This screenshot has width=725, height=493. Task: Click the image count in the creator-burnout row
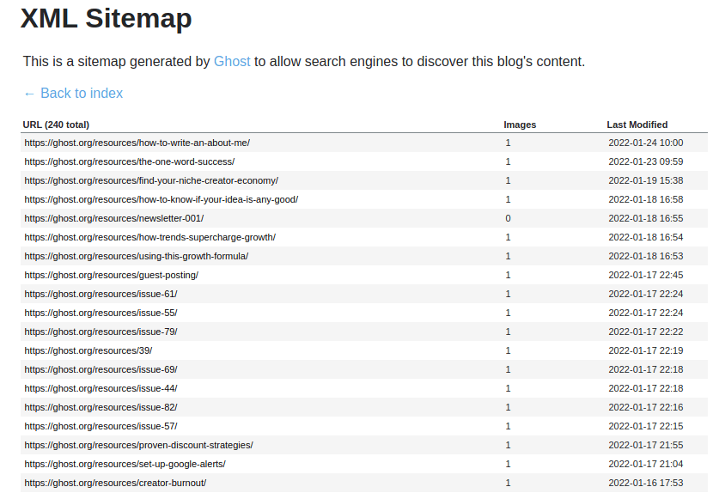click(509, 483)
